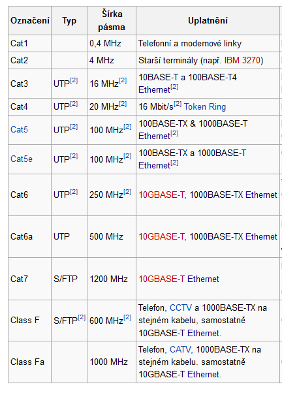This screenshot has height=393, width=282.
Task: Click the Ethernet link in Cat3 row
Action: tap(155, 89)
